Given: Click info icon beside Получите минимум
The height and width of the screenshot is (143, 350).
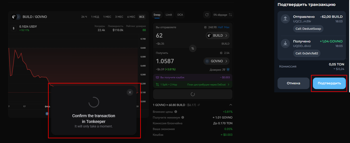Looking at the screenshot, I should [183, 117].
